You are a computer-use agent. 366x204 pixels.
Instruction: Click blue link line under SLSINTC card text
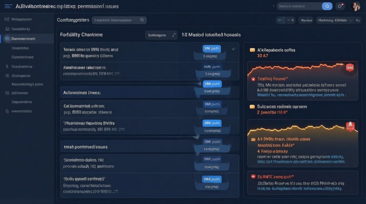click(300, 189)
